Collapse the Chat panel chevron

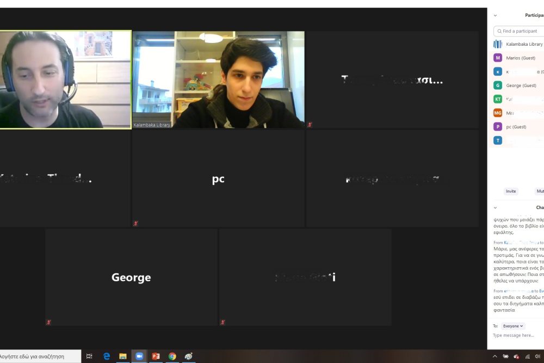pos(495,207)
